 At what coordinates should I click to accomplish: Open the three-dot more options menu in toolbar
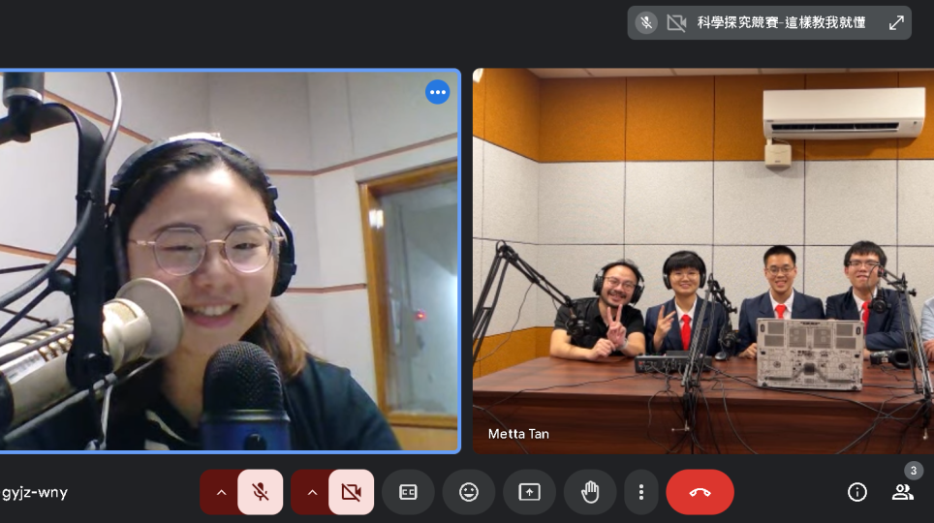click(641, 492)
